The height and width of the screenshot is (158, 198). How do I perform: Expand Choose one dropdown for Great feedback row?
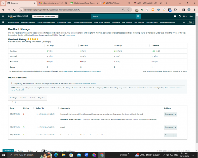click(170, 127)
